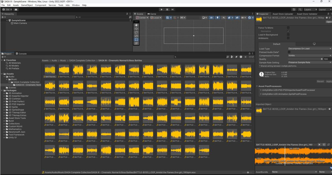
Task: Toggle 2D view mode in Scene
Action: point(211,18)
